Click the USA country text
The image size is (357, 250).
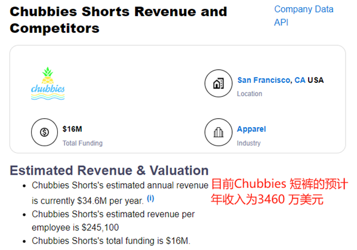[316, 80]
